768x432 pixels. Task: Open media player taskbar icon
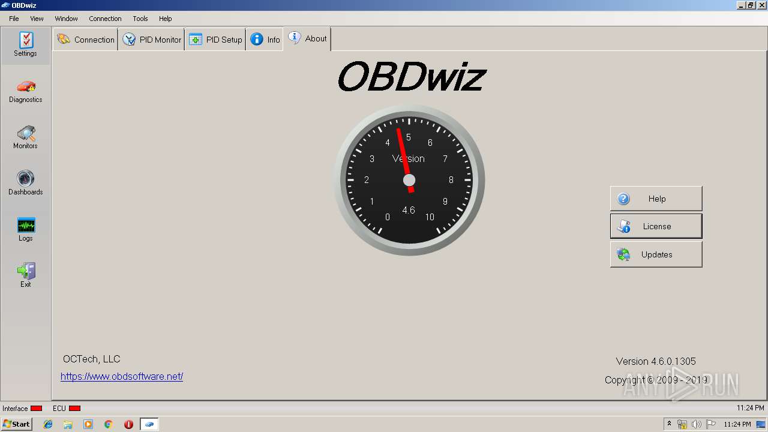click(x=88, y=424)
